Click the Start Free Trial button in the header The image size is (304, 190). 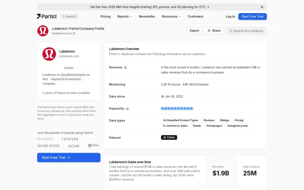click(253, 17)
